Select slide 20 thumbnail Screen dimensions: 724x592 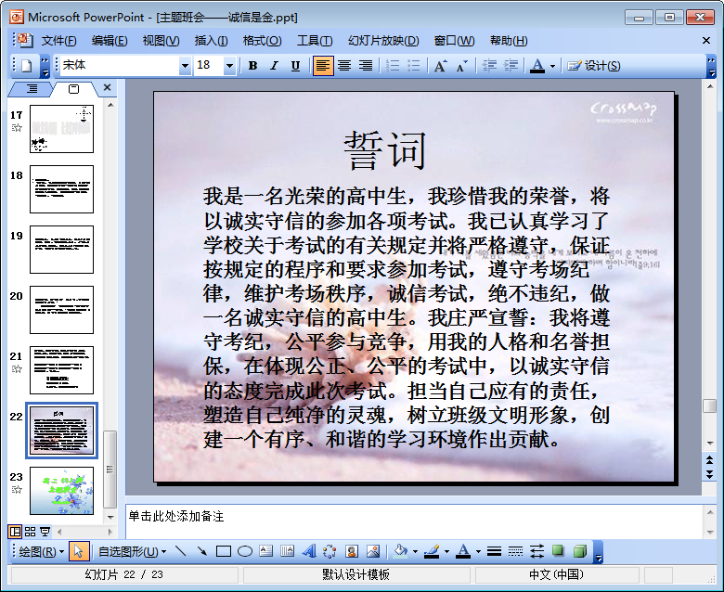[62, 310]
